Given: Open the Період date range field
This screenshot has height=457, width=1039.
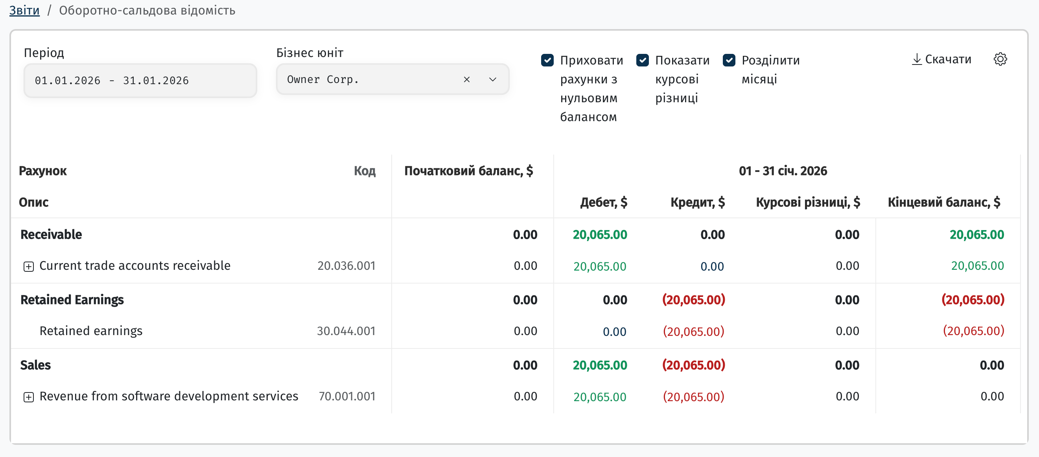Looking at the screenshot, I should tap(140, 80).
